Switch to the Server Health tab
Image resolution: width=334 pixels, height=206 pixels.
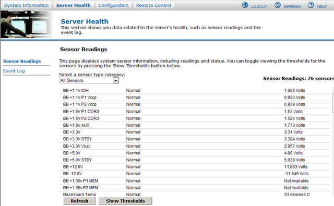tap(73, 5)
